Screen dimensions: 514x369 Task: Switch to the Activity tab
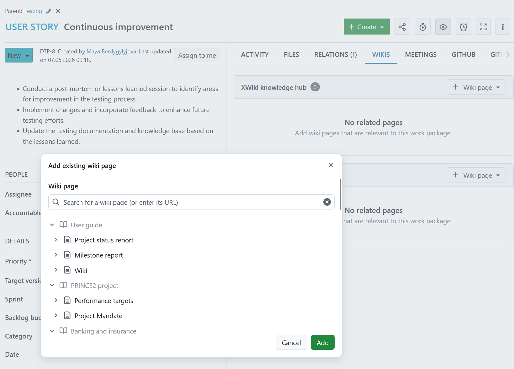(x=255, y=55)
